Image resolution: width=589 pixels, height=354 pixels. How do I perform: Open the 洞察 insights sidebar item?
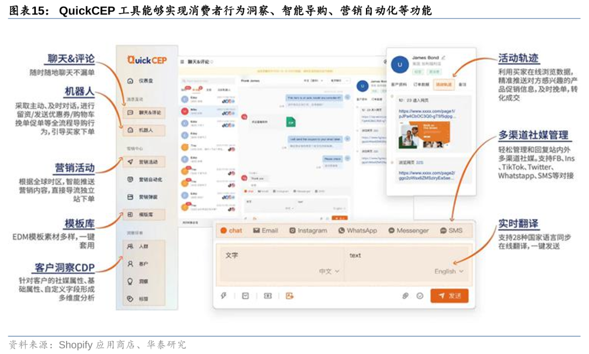click(x=138, y=281)
